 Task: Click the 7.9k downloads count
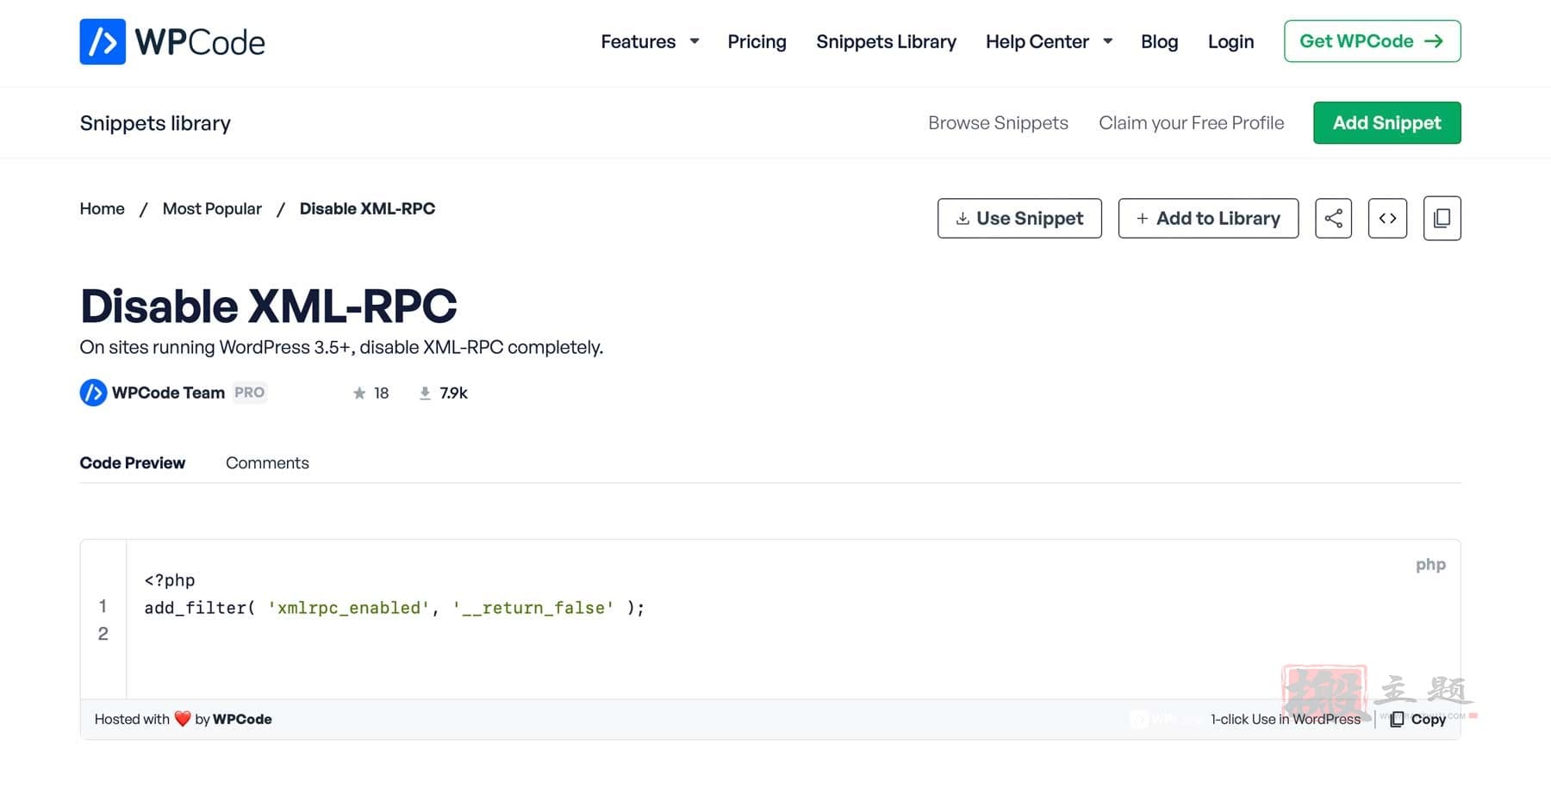pos(453,393)
